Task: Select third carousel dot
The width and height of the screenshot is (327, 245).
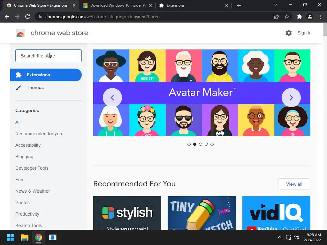Action: [201, 144]
